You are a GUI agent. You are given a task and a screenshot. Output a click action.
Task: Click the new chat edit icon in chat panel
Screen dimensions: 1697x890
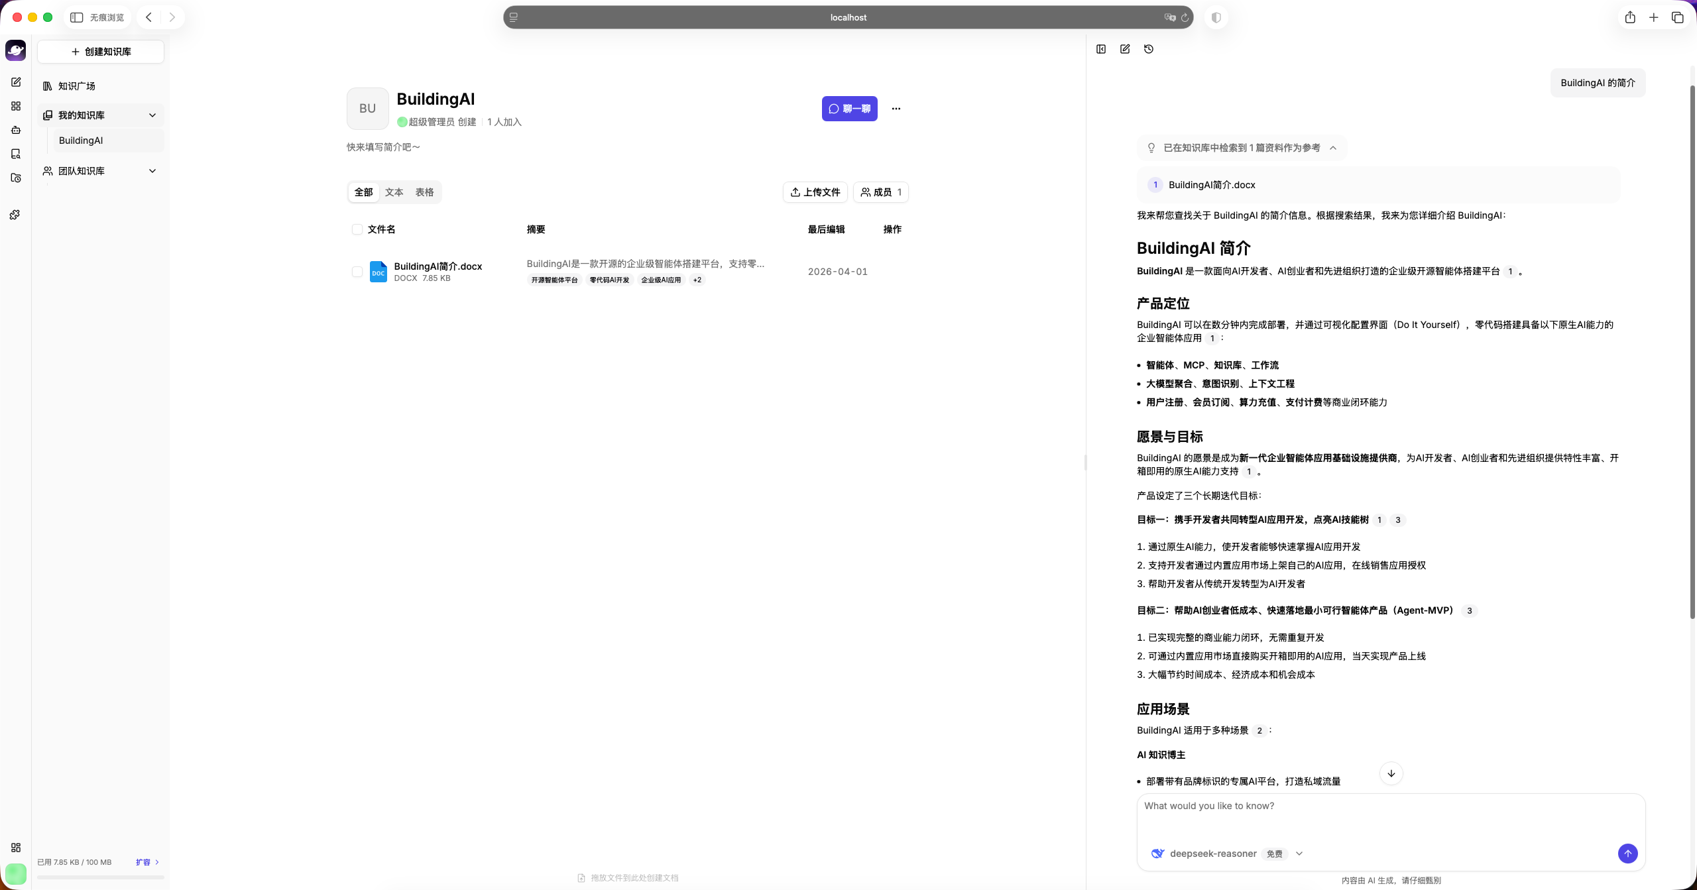[1125, 49]
